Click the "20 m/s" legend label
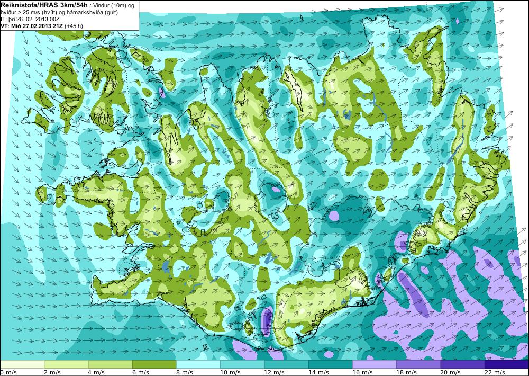Viewport: 529px width, 376px height. coord(451,372)
